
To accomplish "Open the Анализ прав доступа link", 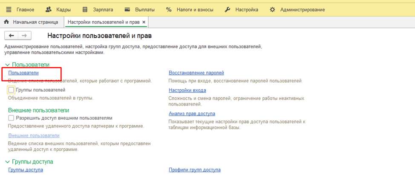I will tap(192, 114).
